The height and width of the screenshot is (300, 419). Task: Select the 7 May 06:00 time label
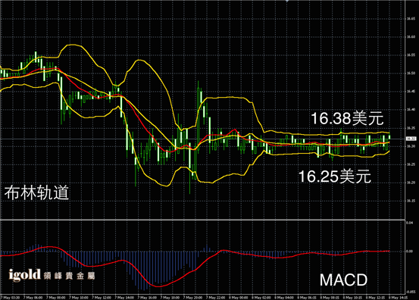pos(33,297)
